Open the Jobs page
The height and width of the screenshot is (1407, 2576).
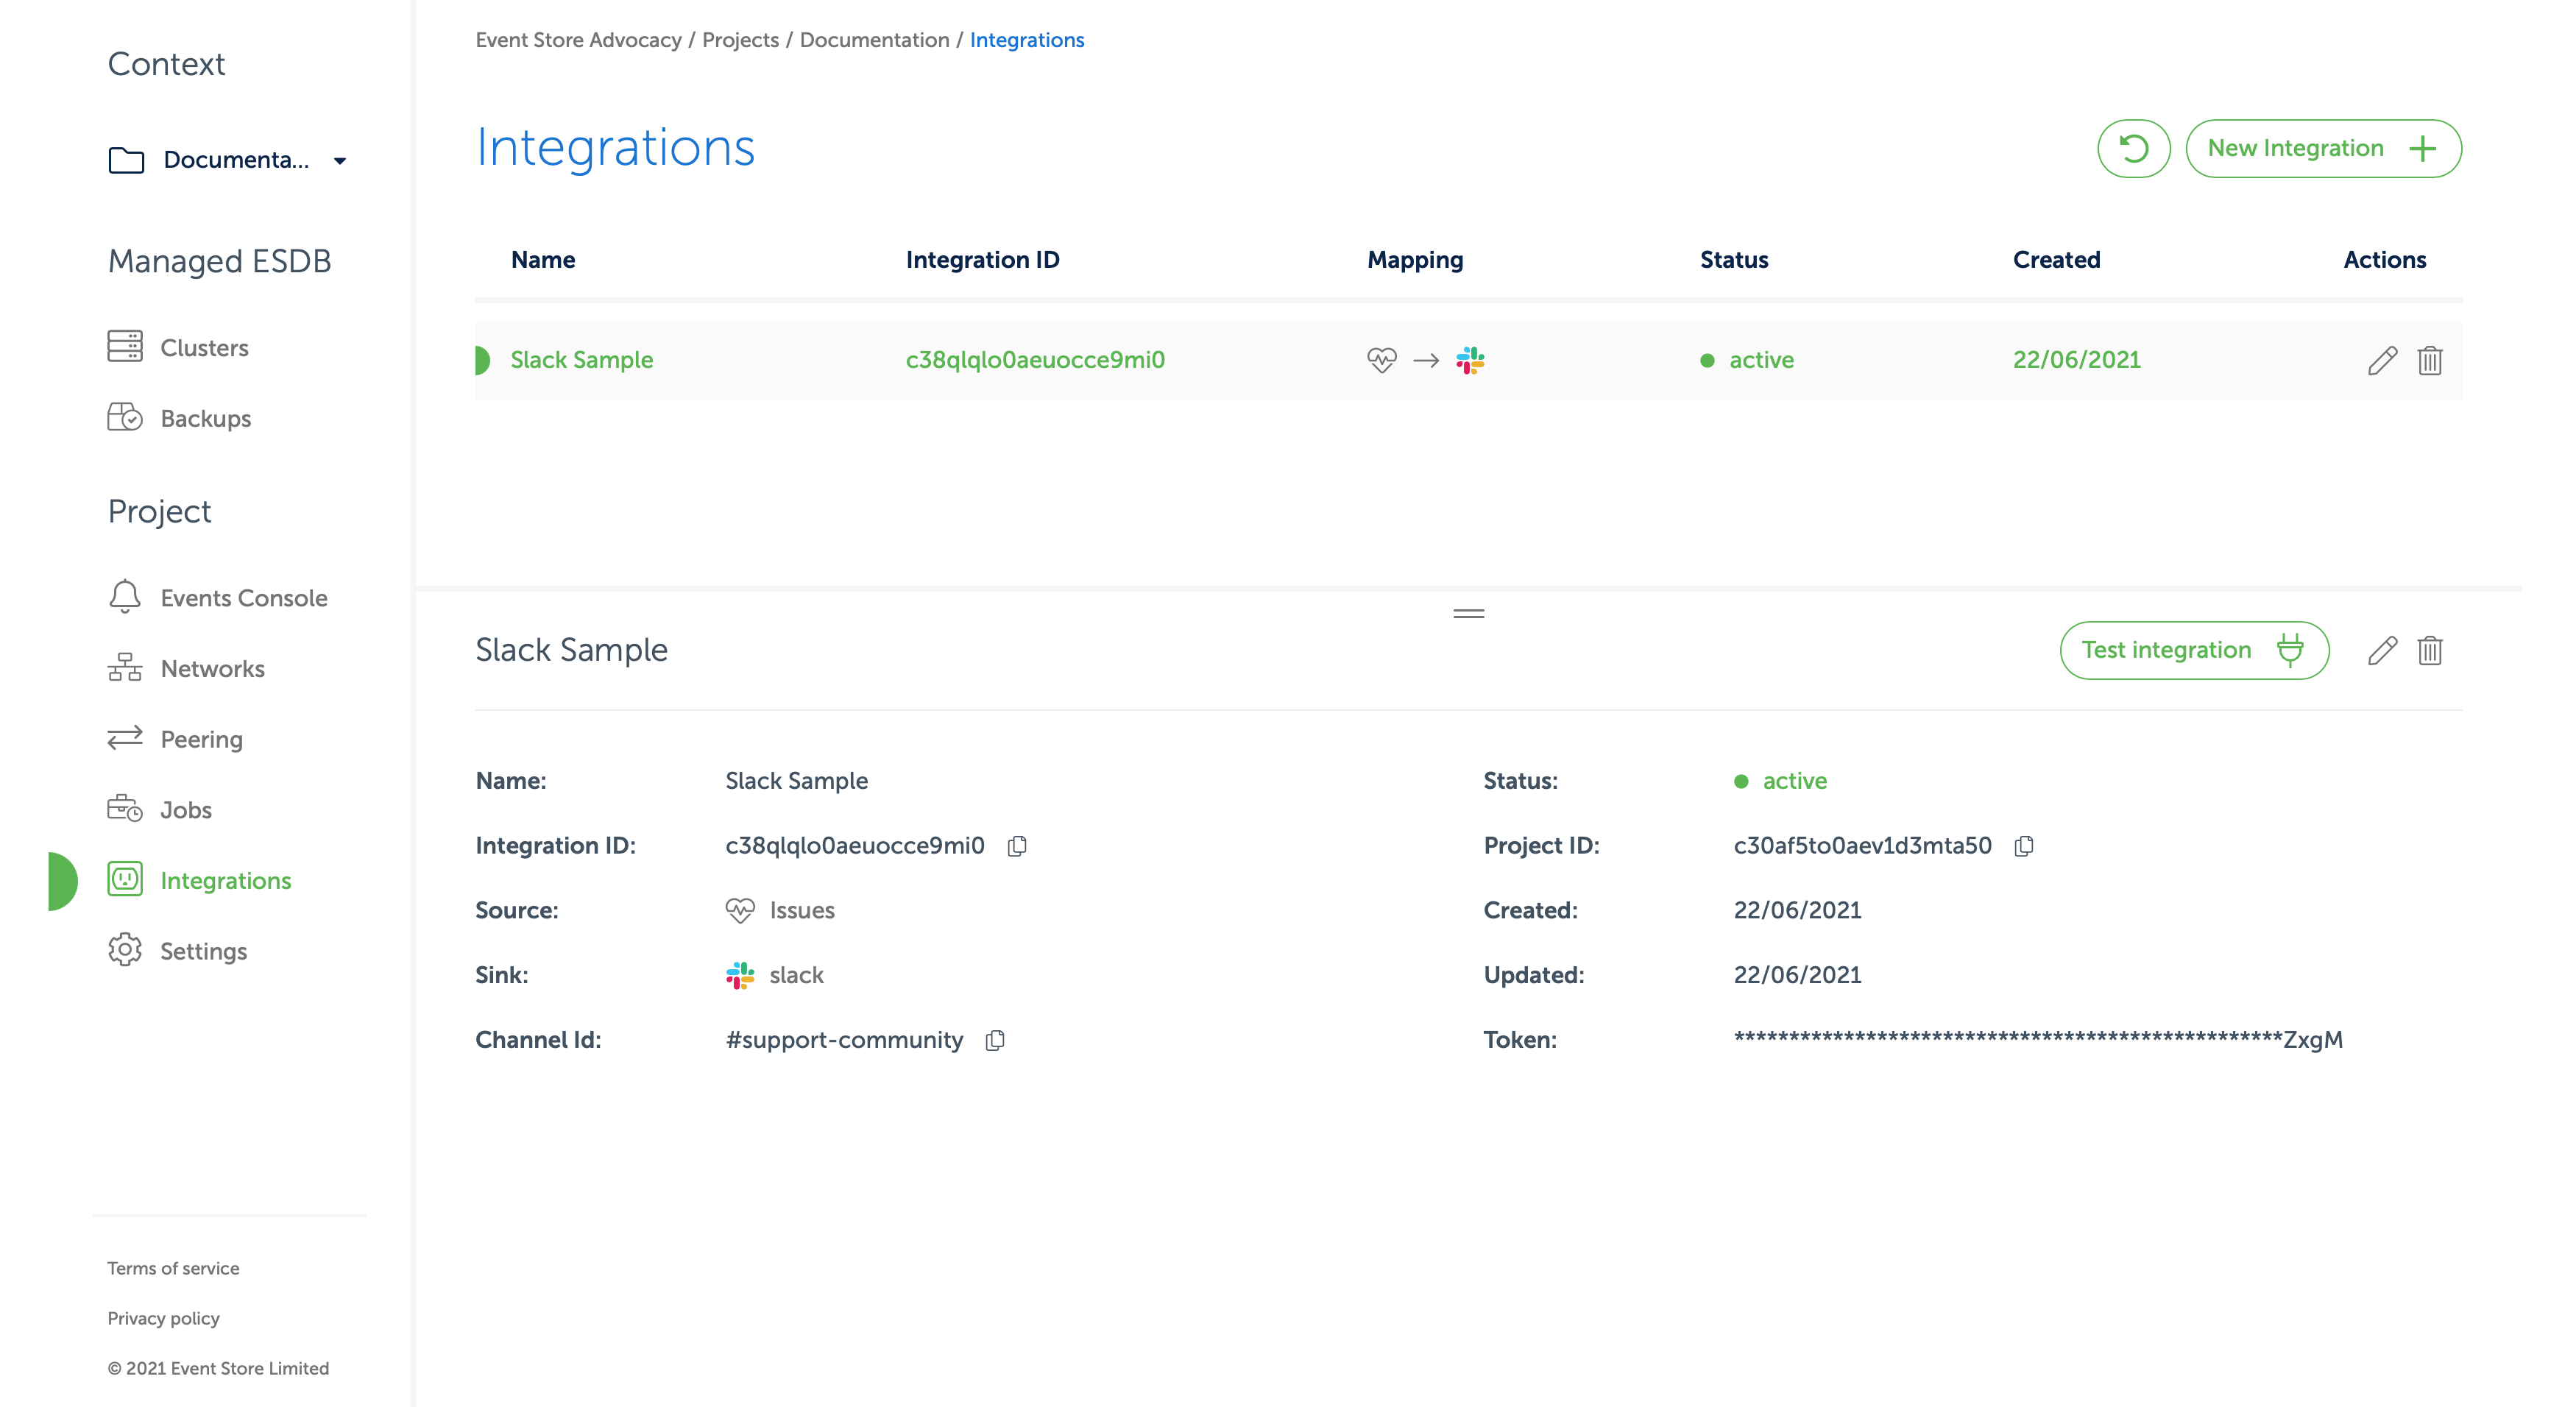tap(186, 809)
